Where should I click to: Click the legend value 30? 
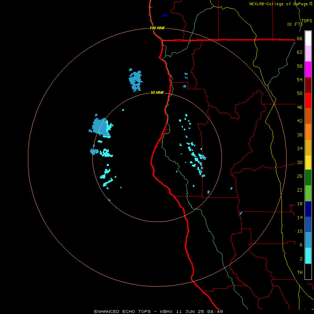pos(300,162)
